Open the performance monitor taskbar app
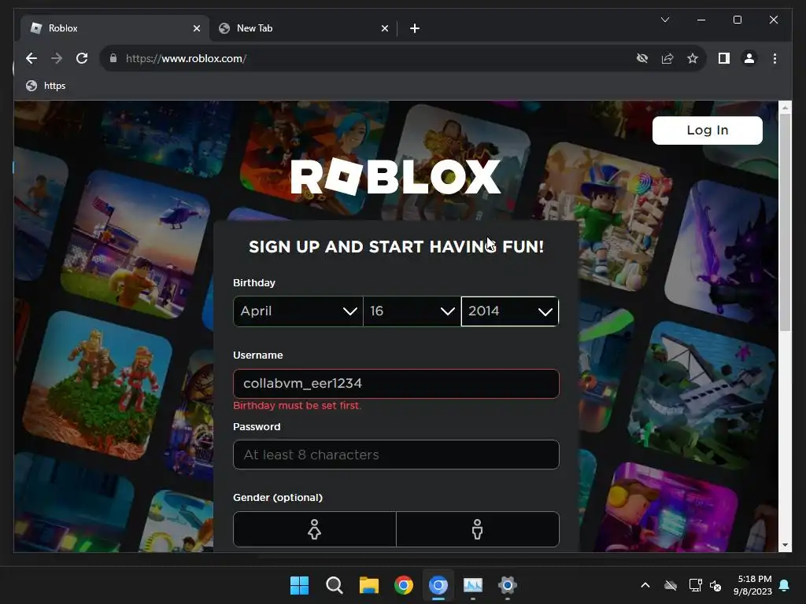806x604 pixels. (x=473, y=585)
